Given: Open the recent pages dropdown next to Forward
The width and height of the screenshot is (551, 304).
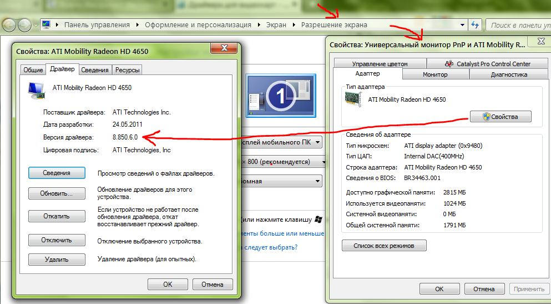Looking at the screenshot, I should 36,26.
